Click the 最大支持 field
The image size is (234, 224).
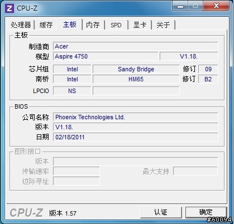coord(195,171)
